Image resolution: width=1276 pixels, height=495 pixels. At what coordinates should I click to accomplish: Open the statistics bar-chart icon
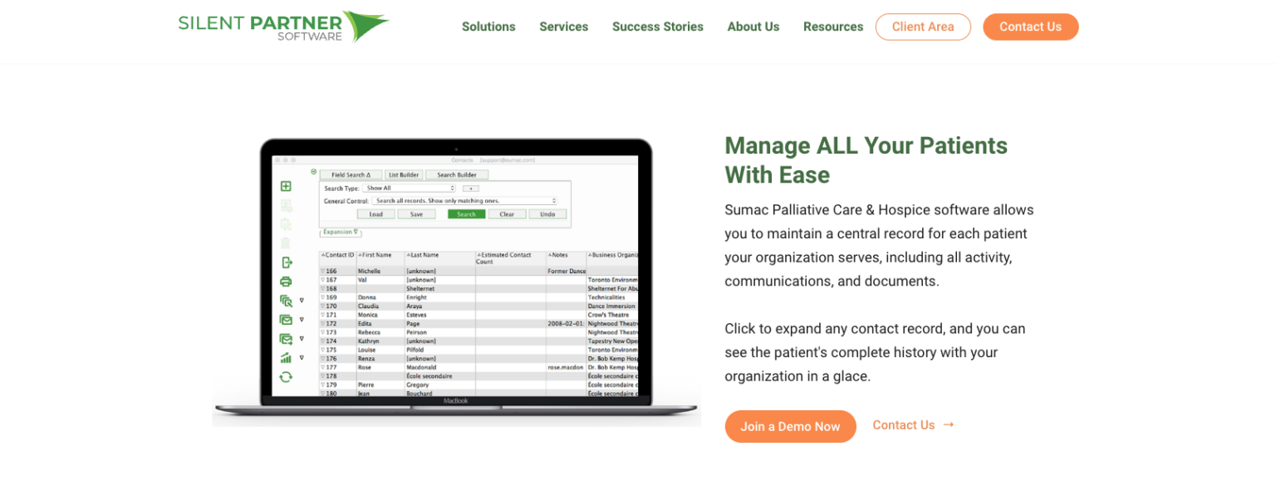pos(286,358)
